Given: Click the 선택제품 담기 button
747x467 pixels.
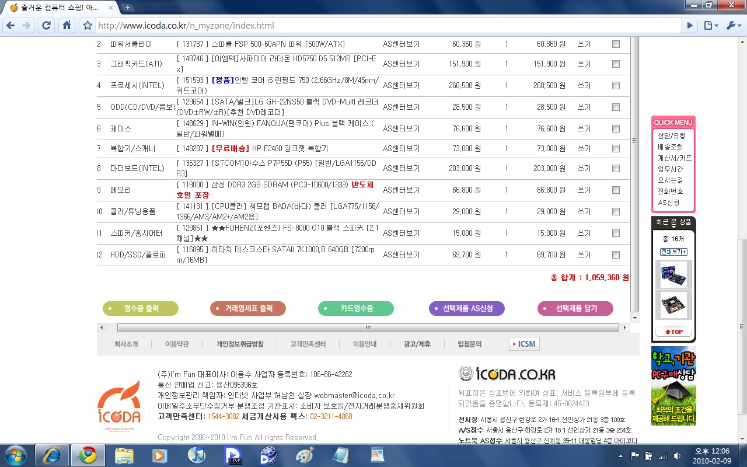Looking at the screenshot, I should [x=575, y=308].
